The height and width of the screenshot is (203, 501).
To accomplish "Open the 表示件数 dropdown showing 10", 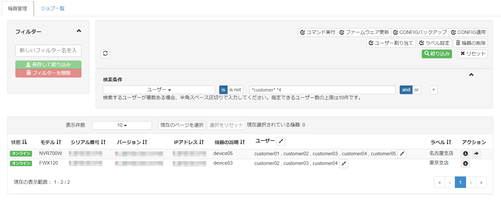I will pos(122,125).
